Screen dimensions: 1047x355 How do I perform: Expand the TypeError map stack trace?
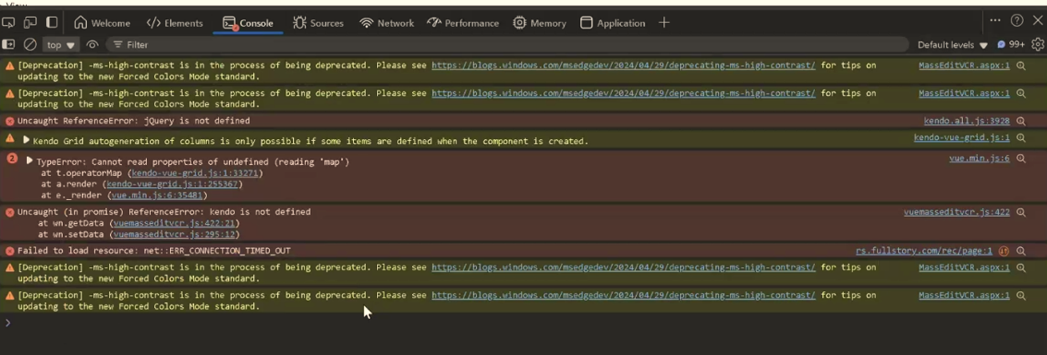pos(30,161)
